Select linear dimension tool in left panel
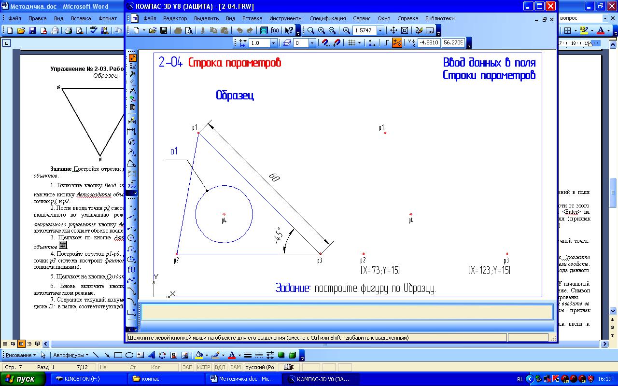 (x=131, y=130)
